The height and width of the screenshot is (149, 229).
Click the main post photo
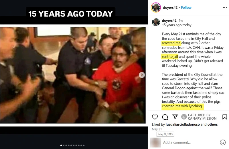pyautogui.click(x=73, y=75)
